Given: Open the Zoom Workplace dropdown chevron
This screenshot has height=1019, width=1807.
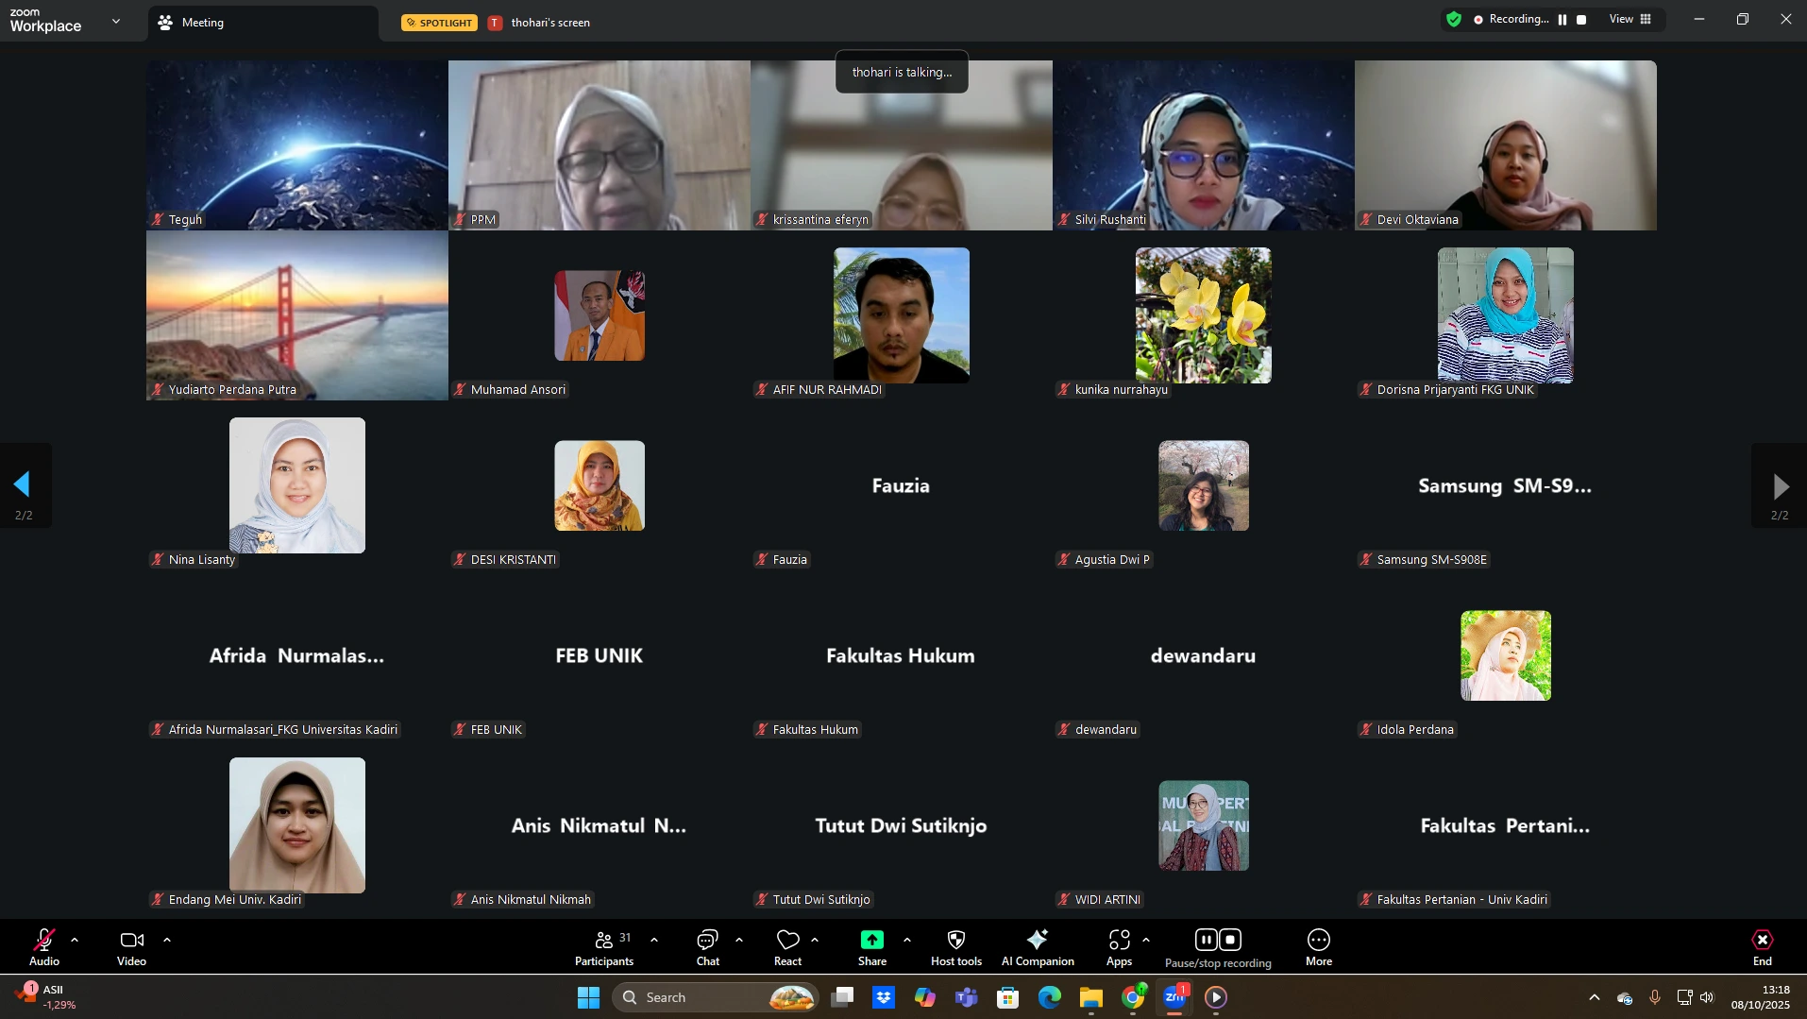Looking at the screenshot, I should click(x=116, y=21).
